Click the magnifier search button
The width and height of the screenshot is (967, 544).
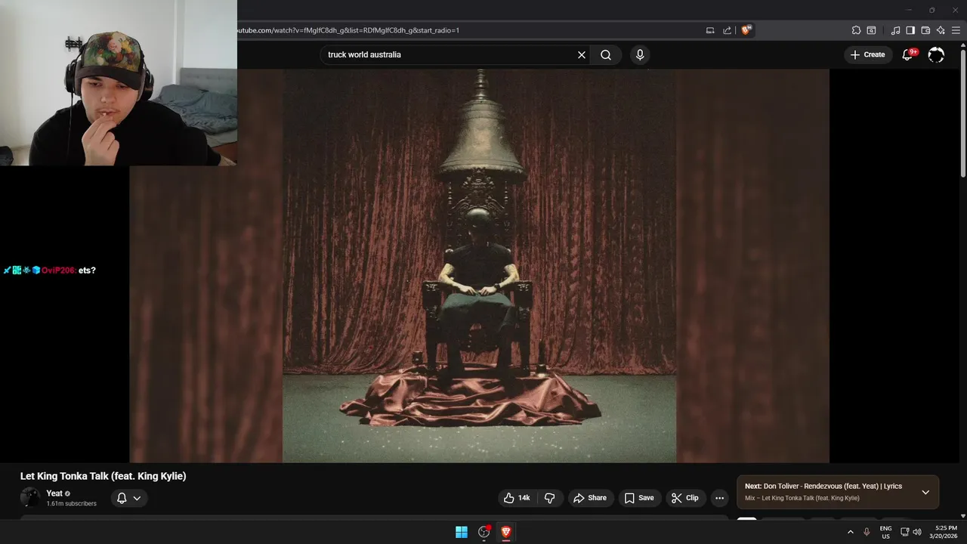tap(606, 54)
